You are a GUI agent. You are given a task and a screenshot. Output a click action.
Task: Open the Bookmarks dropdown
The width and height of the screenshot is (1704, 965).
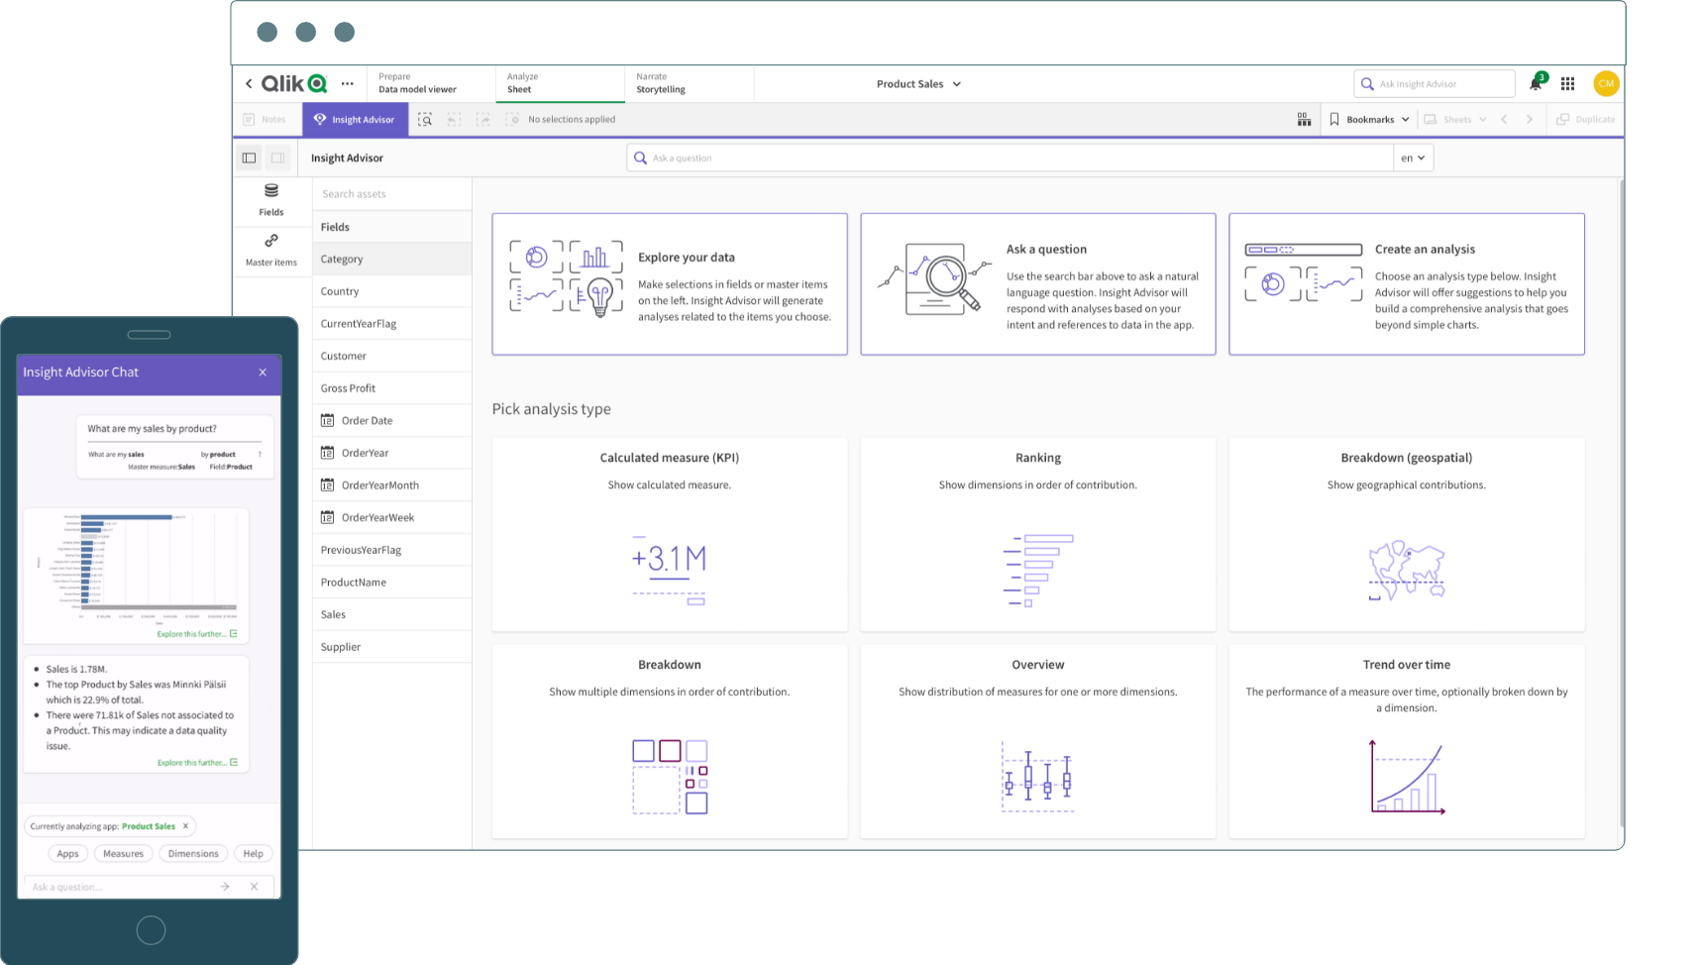1369,119
